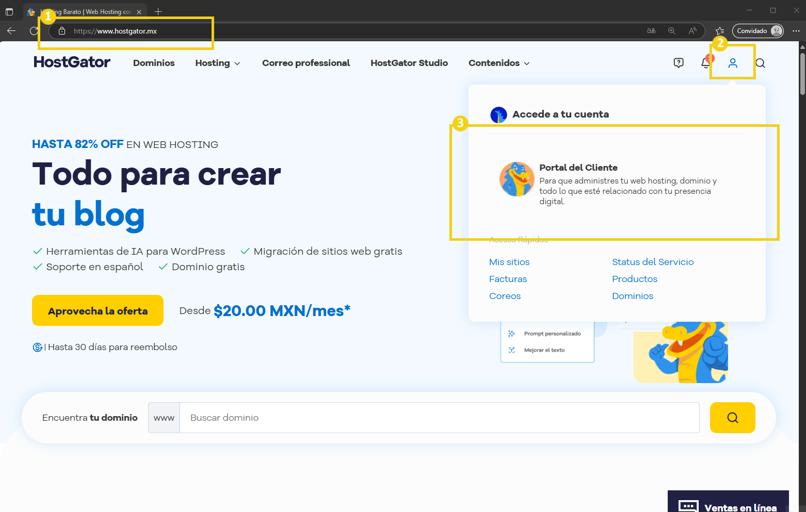Open the site search magnifier icon
The height and width of the screenshot is (512, 806).
760,63
